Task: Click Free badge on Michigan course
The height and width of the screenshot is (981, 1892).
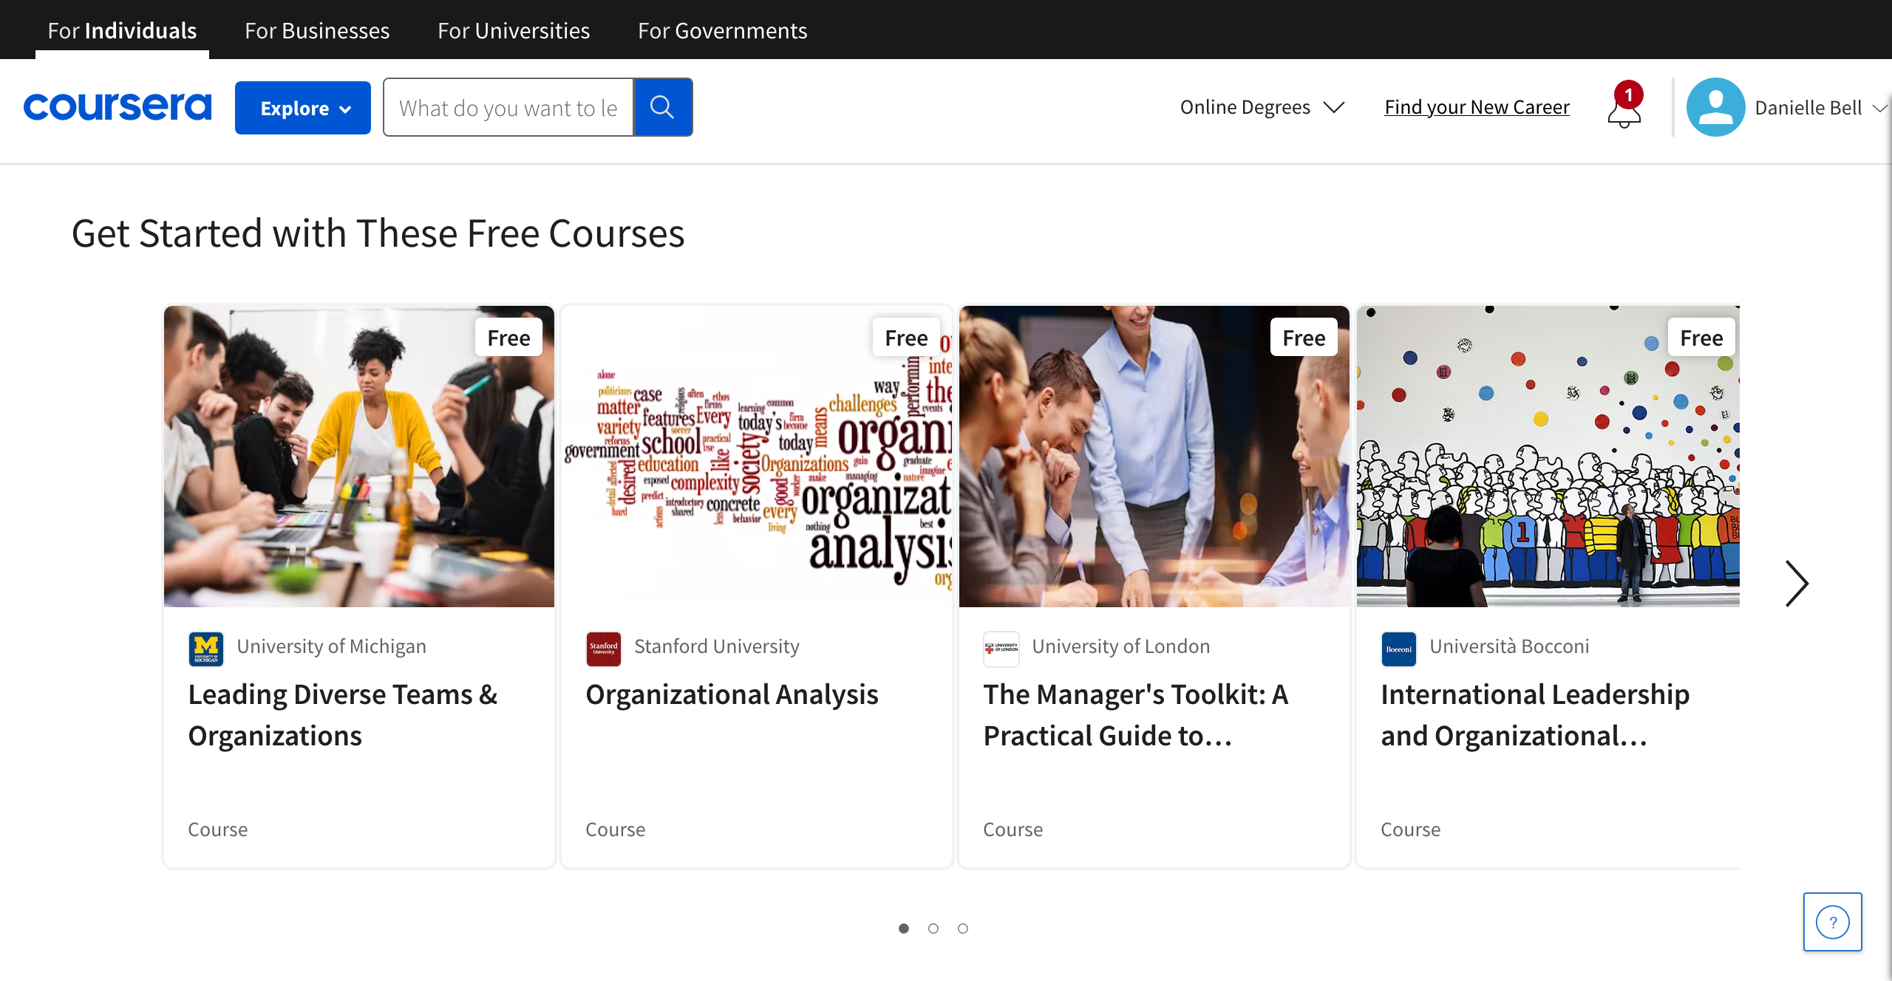Action: [x=508, y=338]
